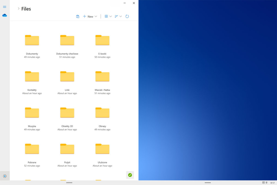Click the 9:17 clock in taskbar
This screenshot has width=277, height=185.
[x=272, y=183]
